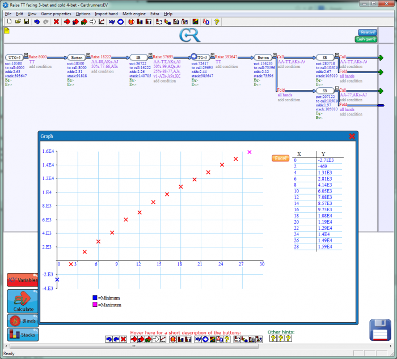
Task: Click the new file icon in toolbar
Action: pos(9,22)
